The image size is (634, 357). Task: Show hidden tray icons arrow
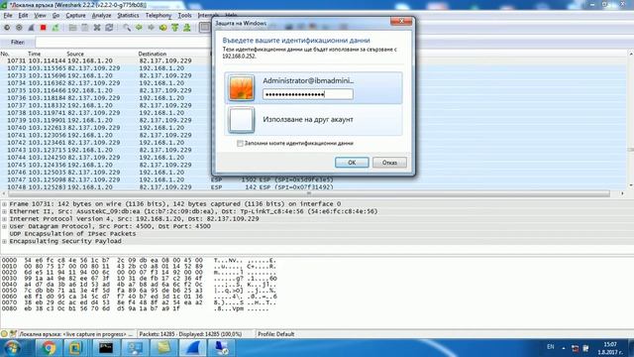(564, 348)
